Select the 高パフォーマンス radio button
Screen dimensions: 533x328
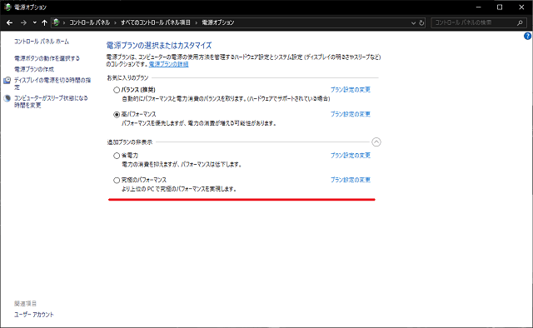tap(117, 115)
